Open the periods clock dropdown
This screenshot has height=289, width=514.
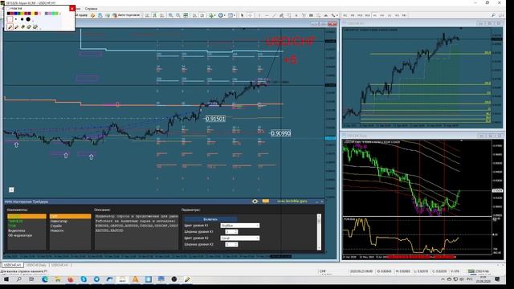222,15
